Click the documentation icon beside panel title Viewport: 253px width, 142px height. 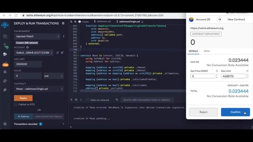[63, 23]
